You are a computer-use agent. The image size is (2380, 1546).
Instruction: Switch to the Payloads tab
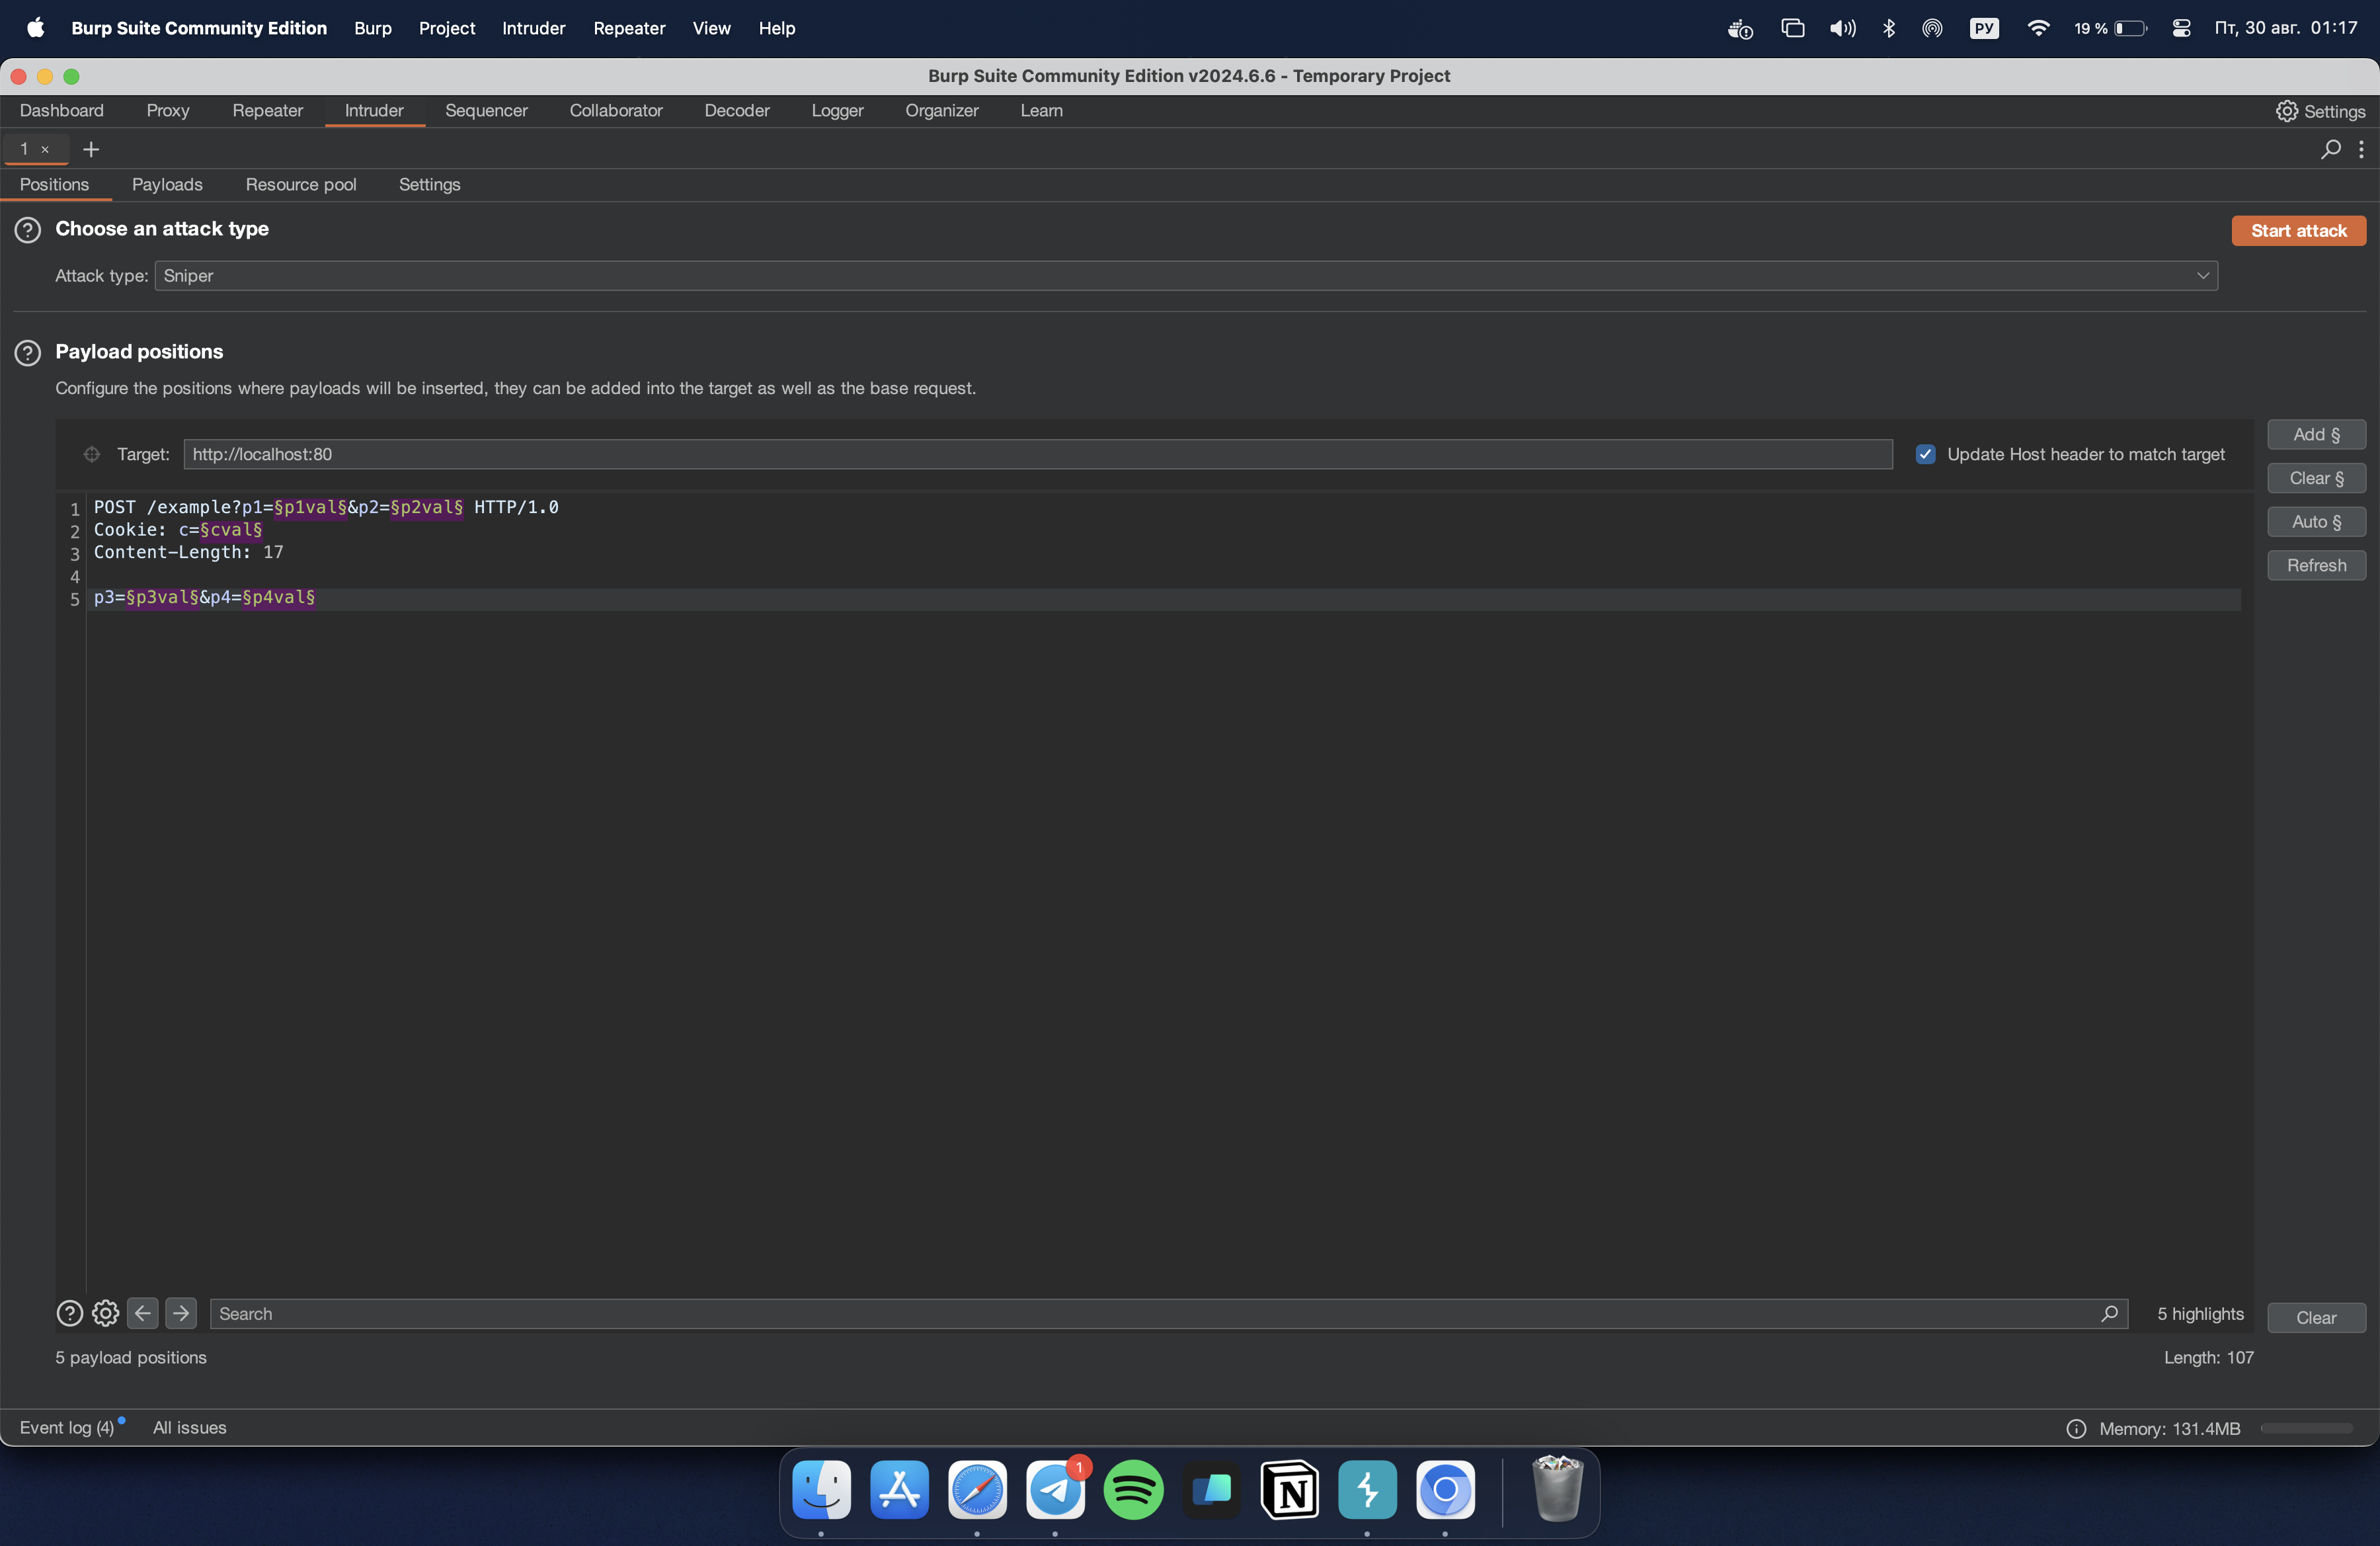pyautogui.click(x=167, y=185)
